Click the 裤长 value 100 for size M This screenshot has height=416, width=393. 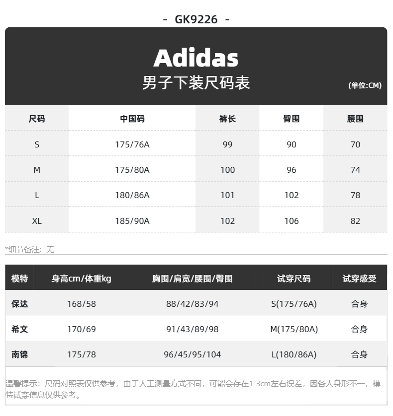pos(227,170)
